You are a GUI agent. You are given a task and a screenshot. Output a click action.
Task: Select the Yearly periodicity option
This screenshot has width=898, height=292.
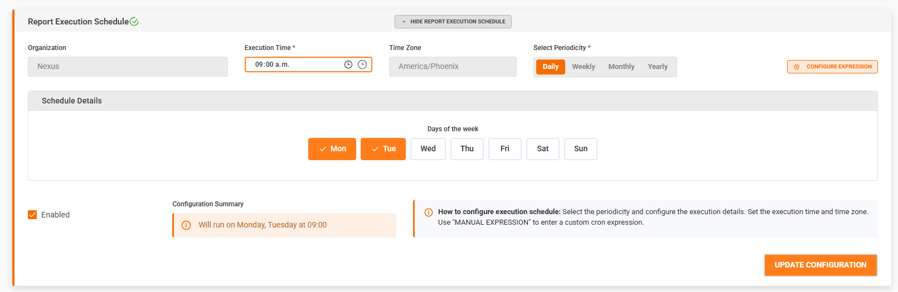658,67
